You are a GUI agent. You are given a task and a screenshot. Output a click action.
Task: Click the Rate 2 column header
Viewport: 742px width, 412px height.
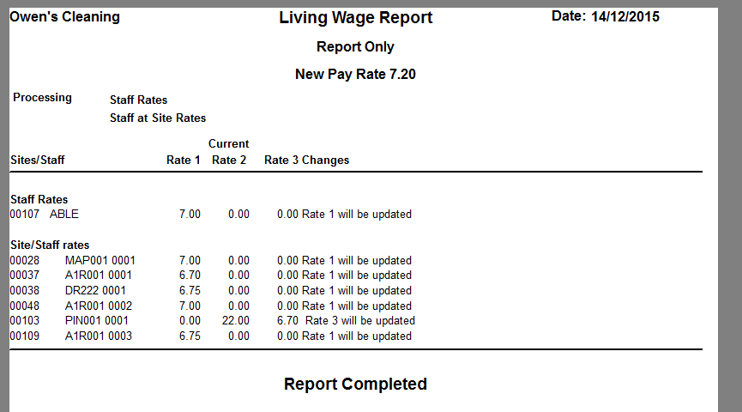229,160
